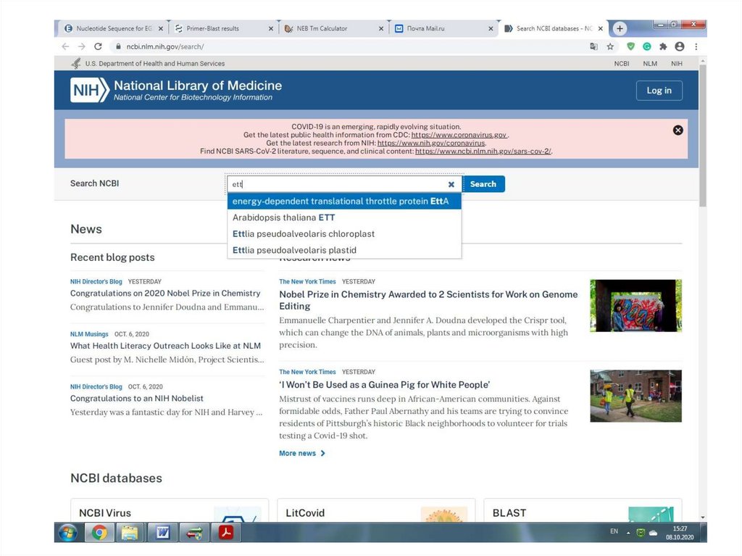Open Adobe Reader from the taskbar

coord(226,533)
